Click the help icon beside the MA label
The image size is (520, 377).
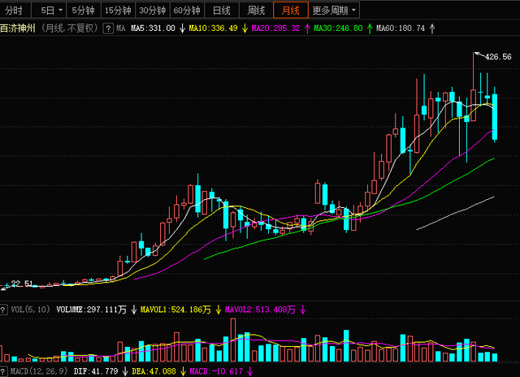coord(108,28)
